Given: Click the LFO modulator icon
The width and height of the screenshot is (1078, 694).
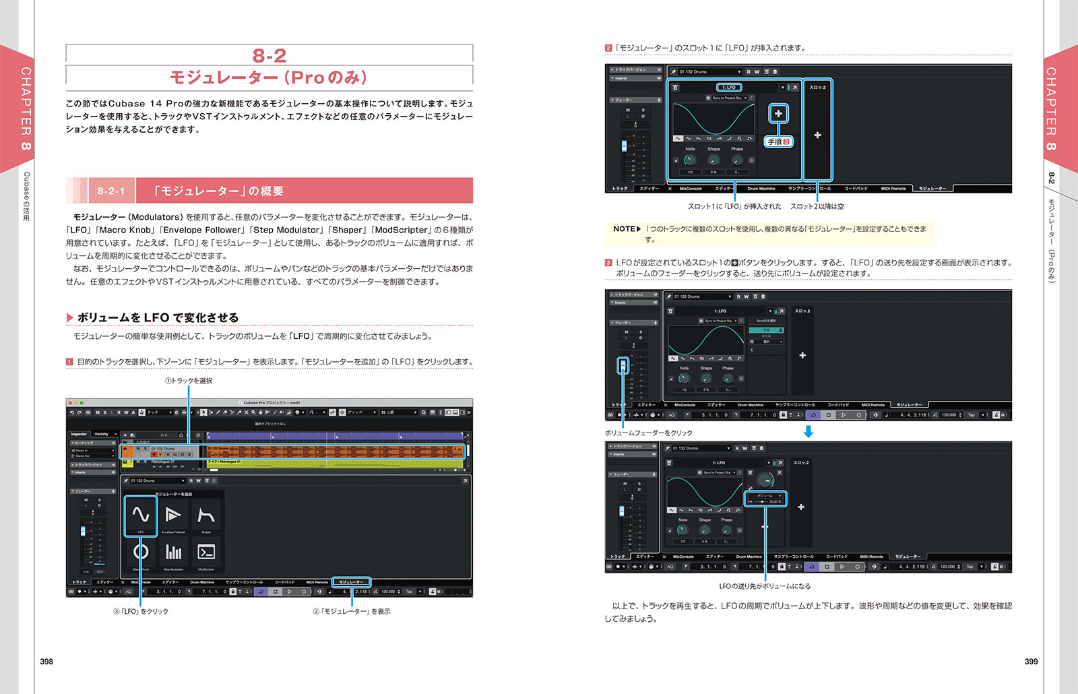Looking at the screenshot, I should (140, 515).
